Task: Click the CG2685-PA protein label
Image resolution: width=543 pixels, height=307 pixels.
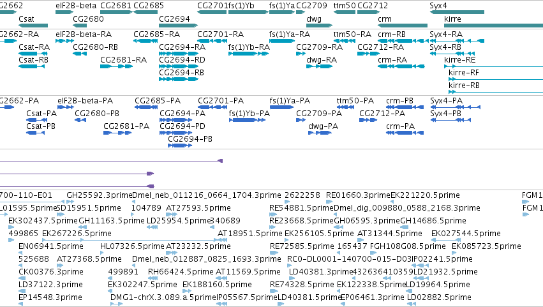Action: (158, 101)
